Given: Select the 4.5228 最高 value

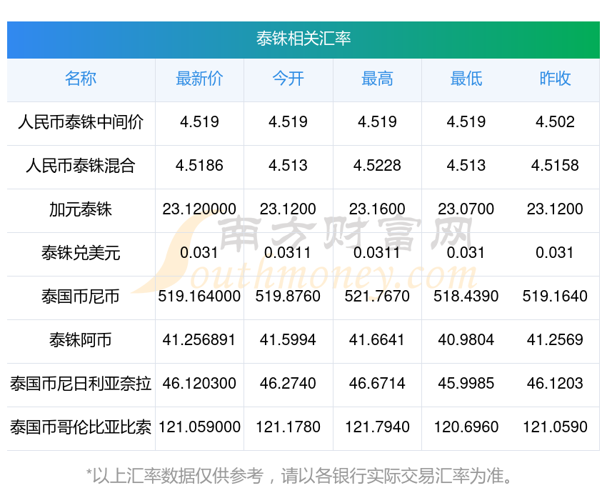Looking at the screenshot, I should (x=377, y=166).
